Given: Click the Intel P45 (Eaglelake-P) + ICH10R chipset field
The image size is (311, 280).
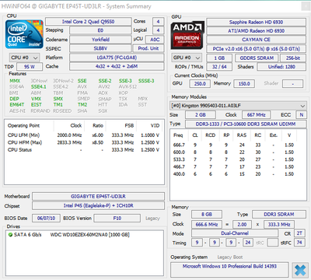Looking at the screenshot, I should 98,205.
